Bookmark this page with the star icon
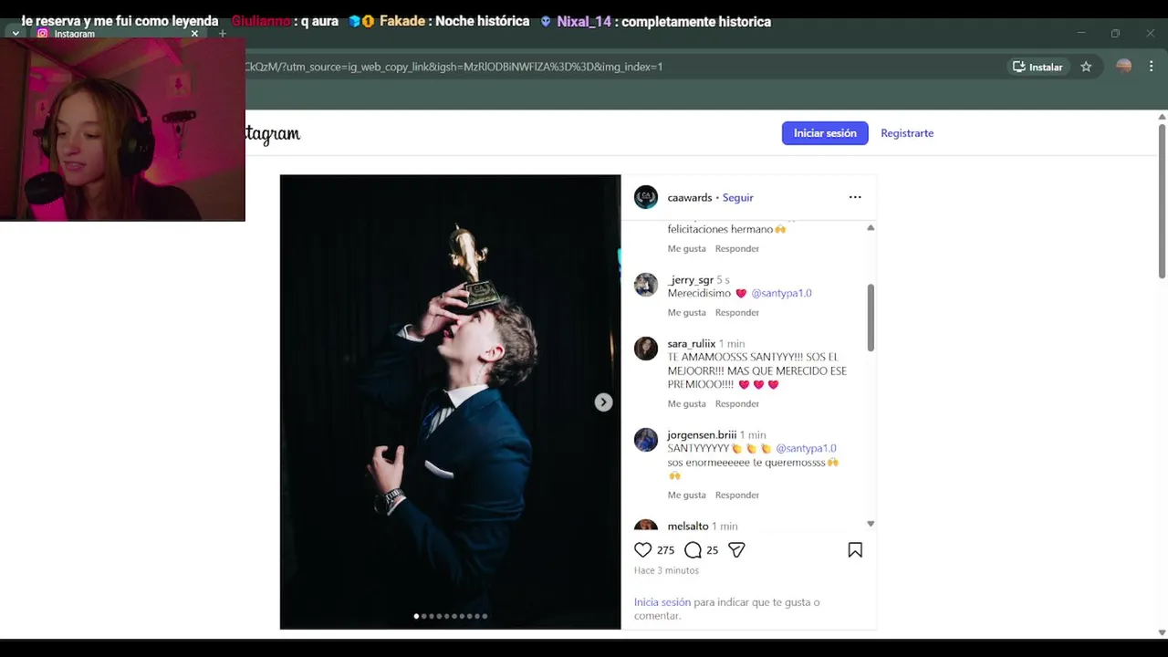 pos(1086,67)
